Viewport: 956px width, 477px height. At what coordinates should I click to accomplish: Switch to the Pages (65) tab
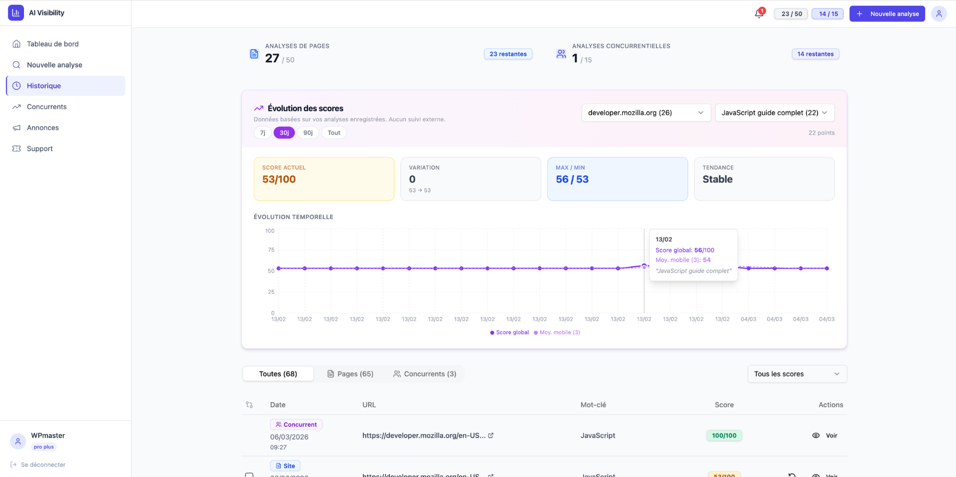pyautogui.click(x=350, y=374)
